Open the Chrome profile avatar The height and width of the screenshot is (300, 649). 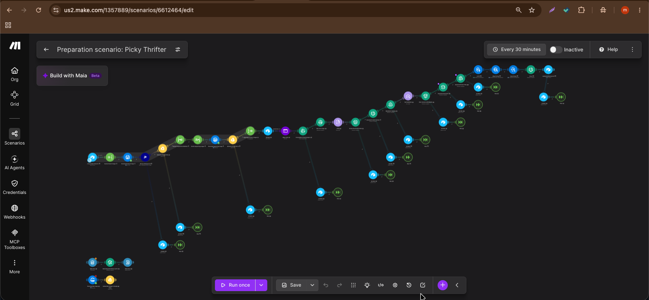point(625,10)
